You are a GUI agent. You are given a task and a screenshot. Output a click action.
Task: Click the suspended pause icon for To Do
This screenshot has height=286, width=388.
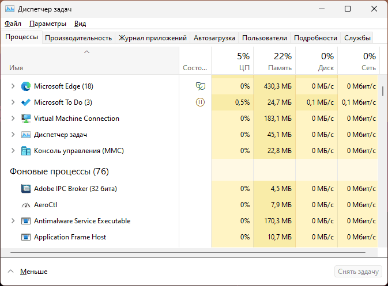200,102
